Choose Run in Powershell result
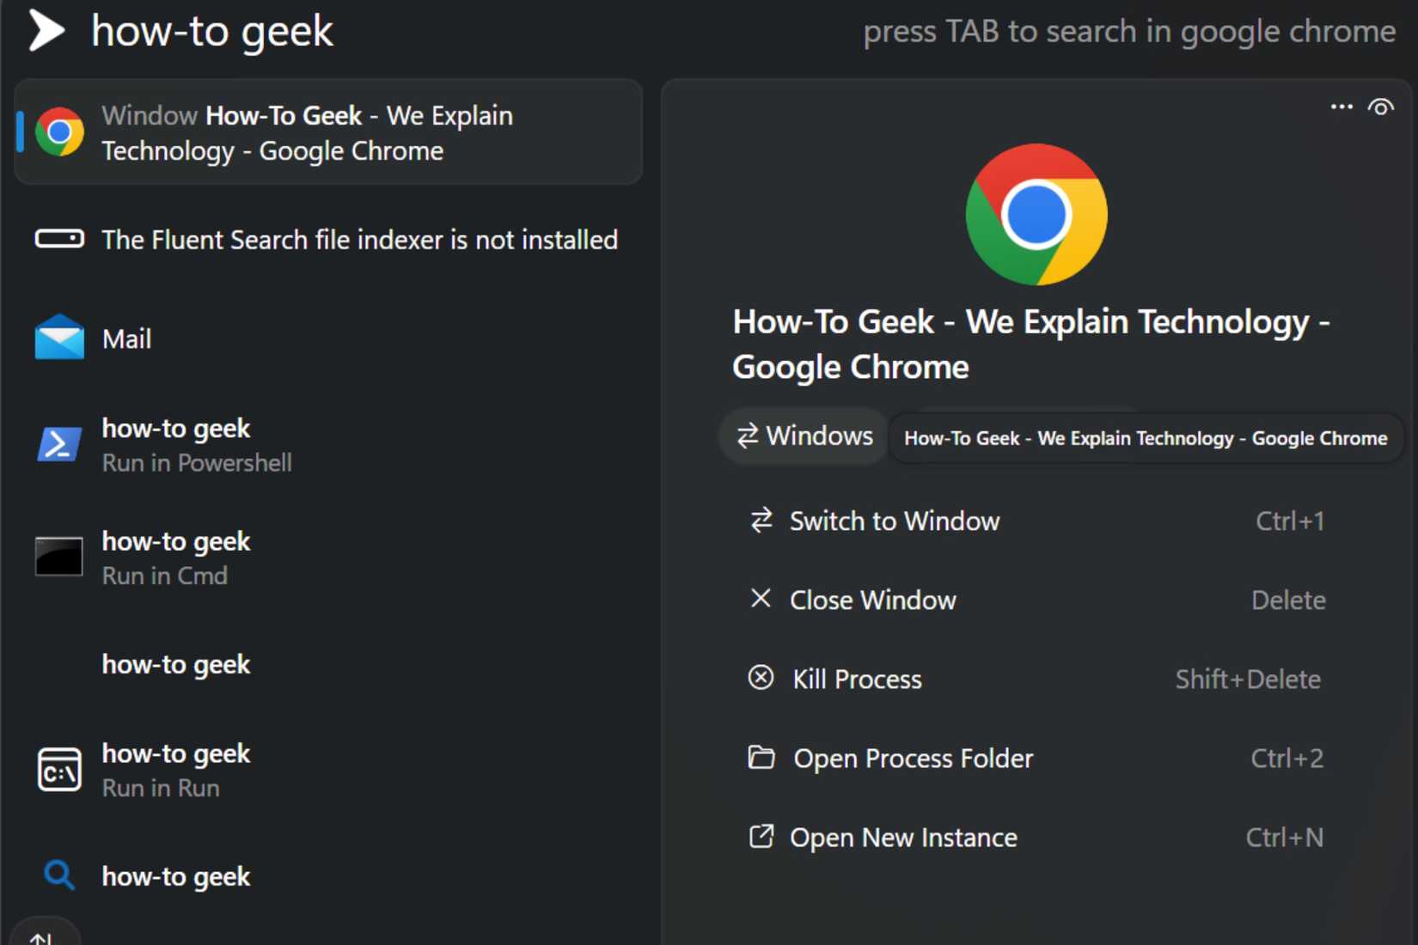 coord(328,445)
